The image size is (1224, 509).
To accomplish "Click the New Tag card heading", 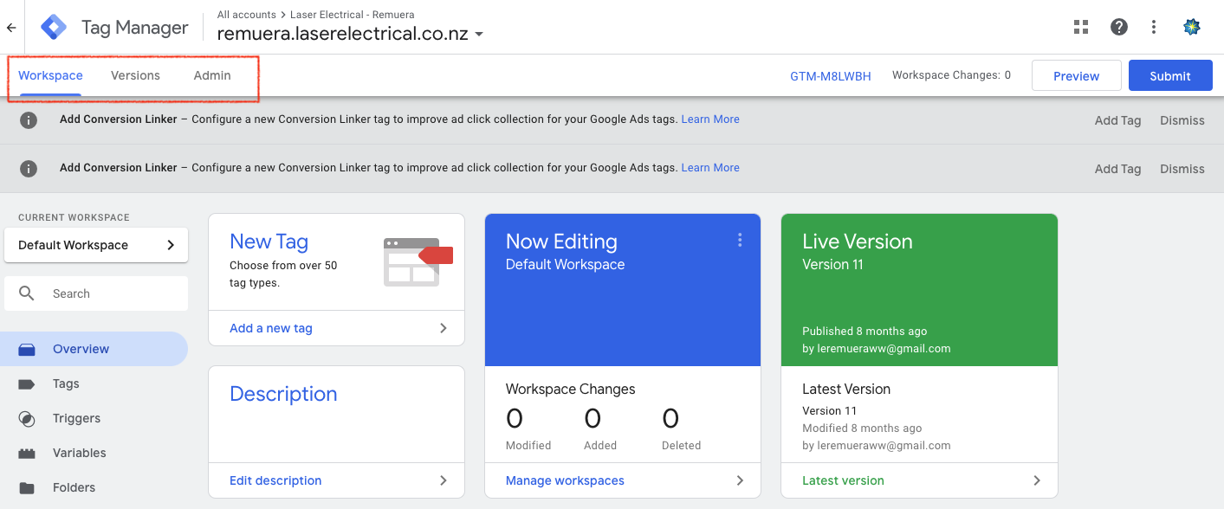I will 269,242.
